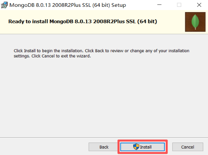Screen dimensions: 208x155
Task: Click the MongoDB 8.0.13 Setup title bar text
Action: point(68,5)
